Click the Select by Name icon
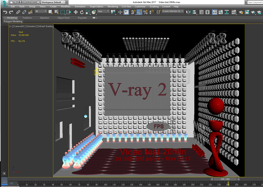Image resolution: width=263 pixels, height=187 pixels. coord(56,12)
